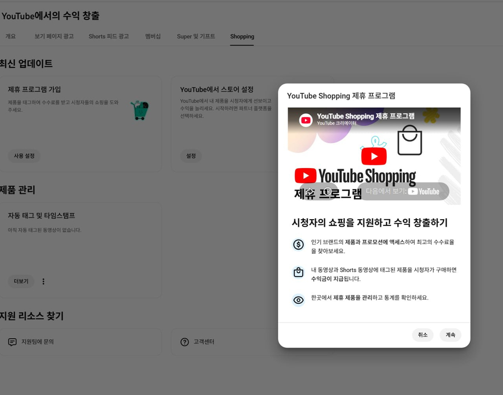Click the 제휴 프로그램 가입 card title
The image size is (503, 395).
[x=34, y=89]
